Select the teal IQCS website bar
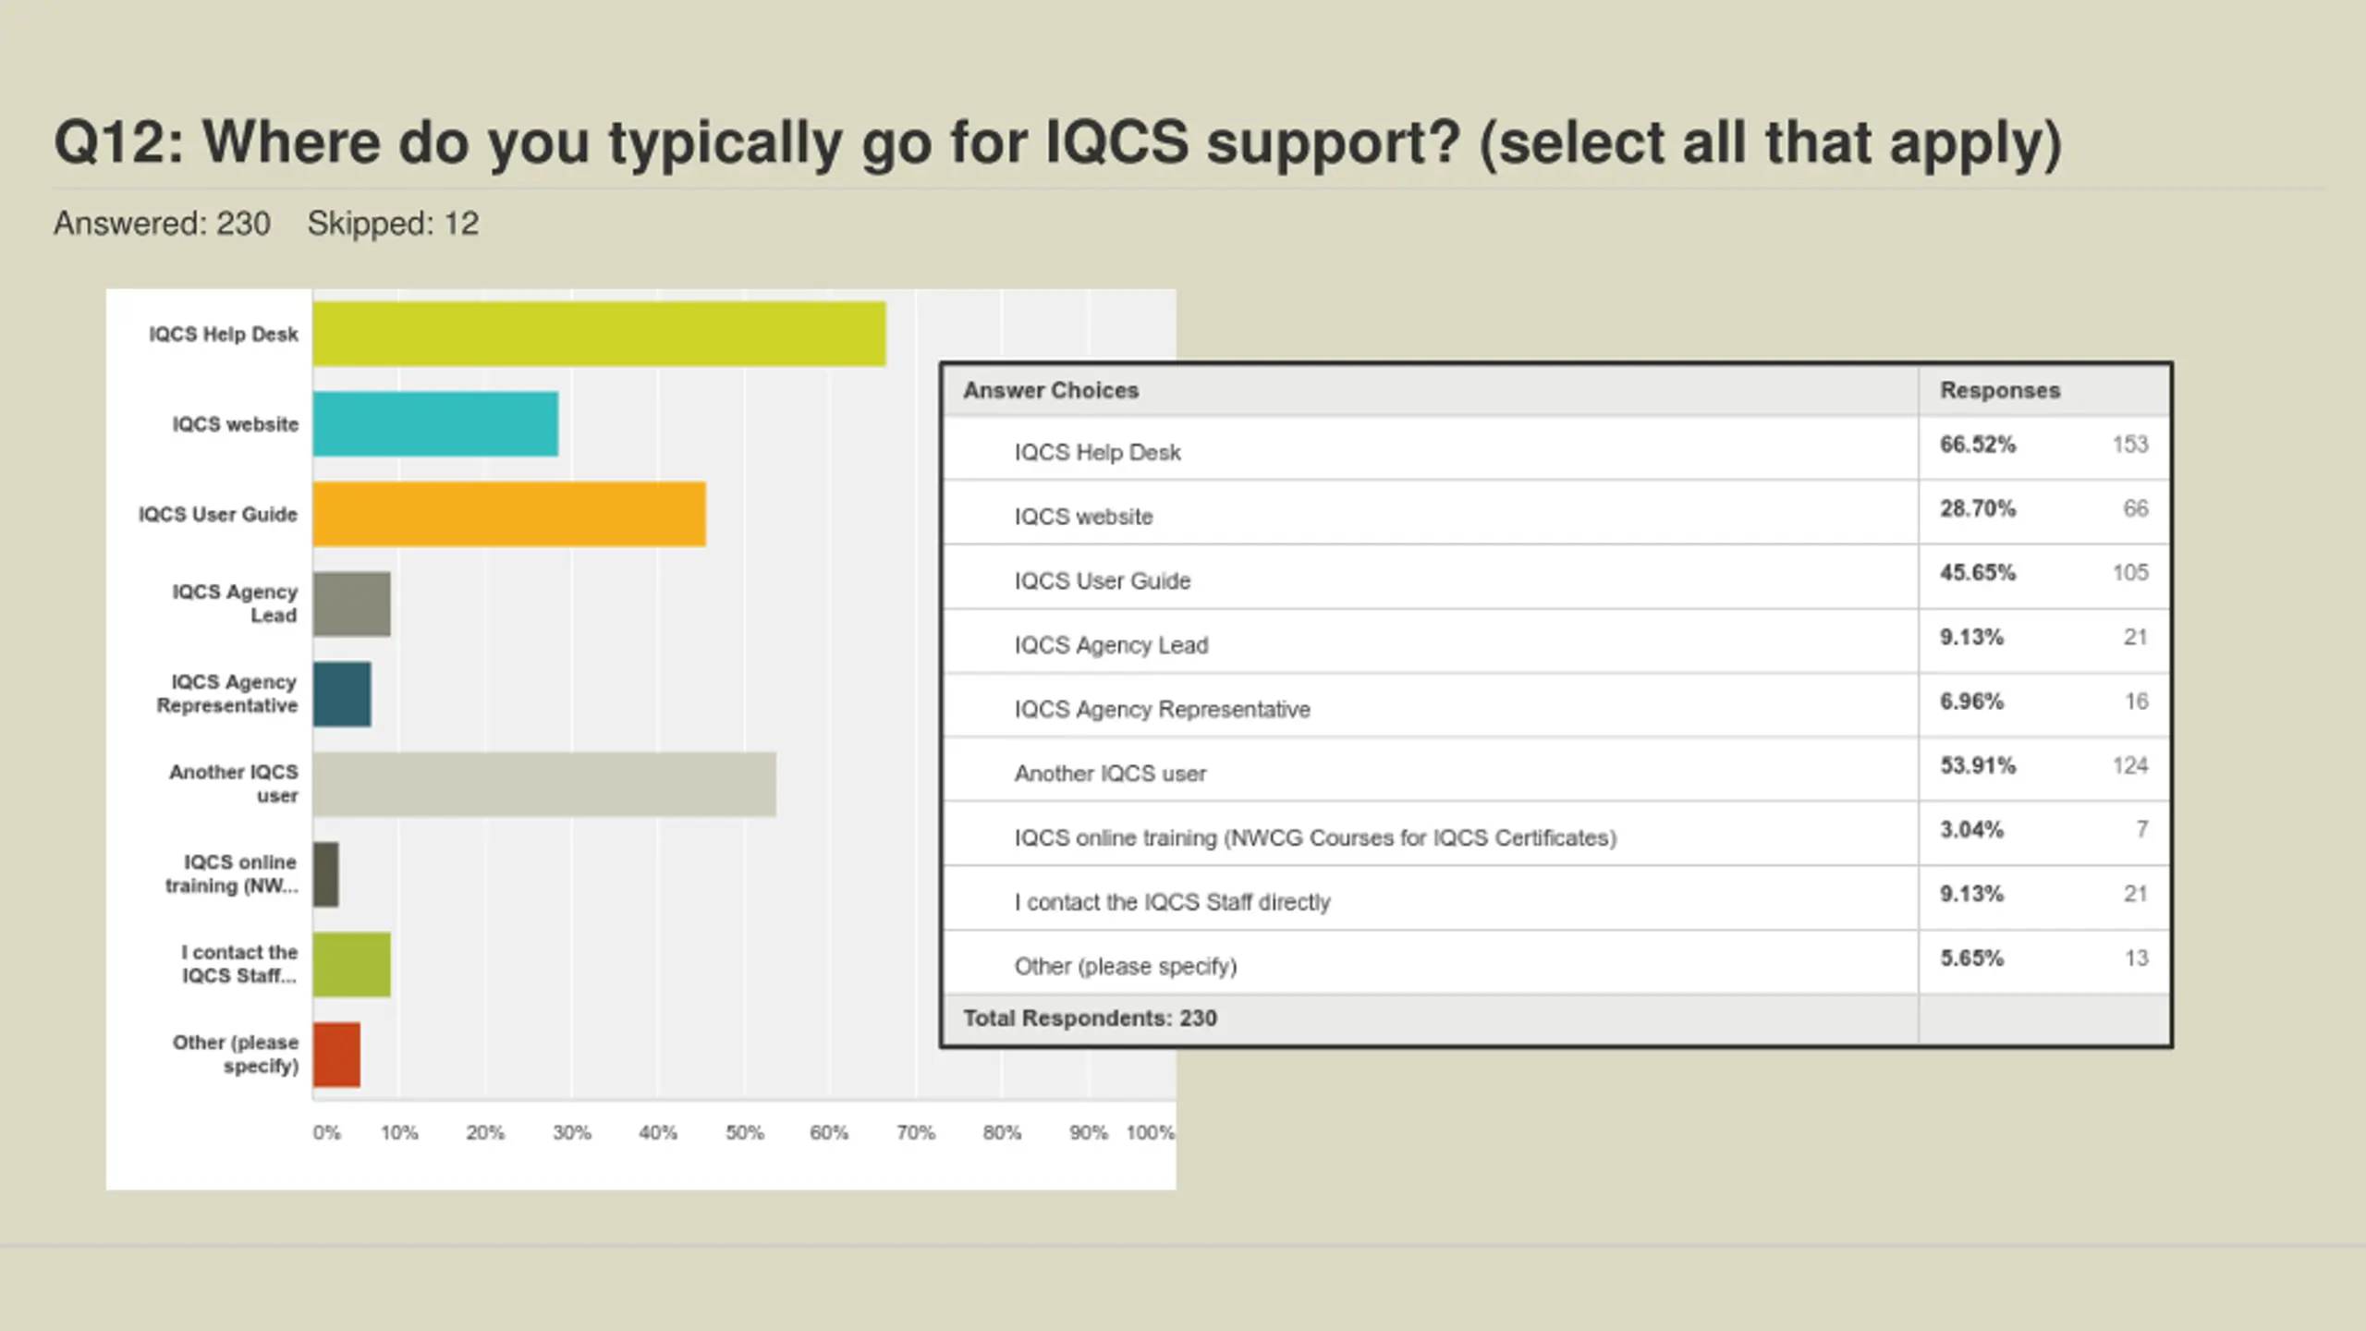This screenshot has width=2366, height=1331. [435, 424]
